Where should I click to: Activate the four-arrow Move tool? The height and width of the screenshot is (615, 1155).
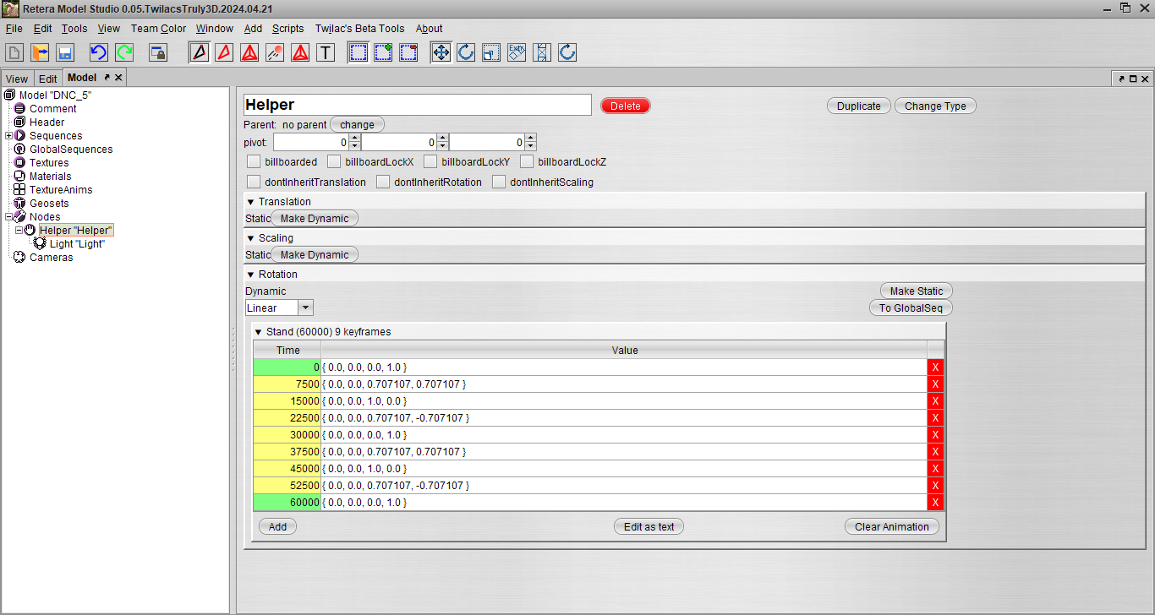click(x=441, y=52)
